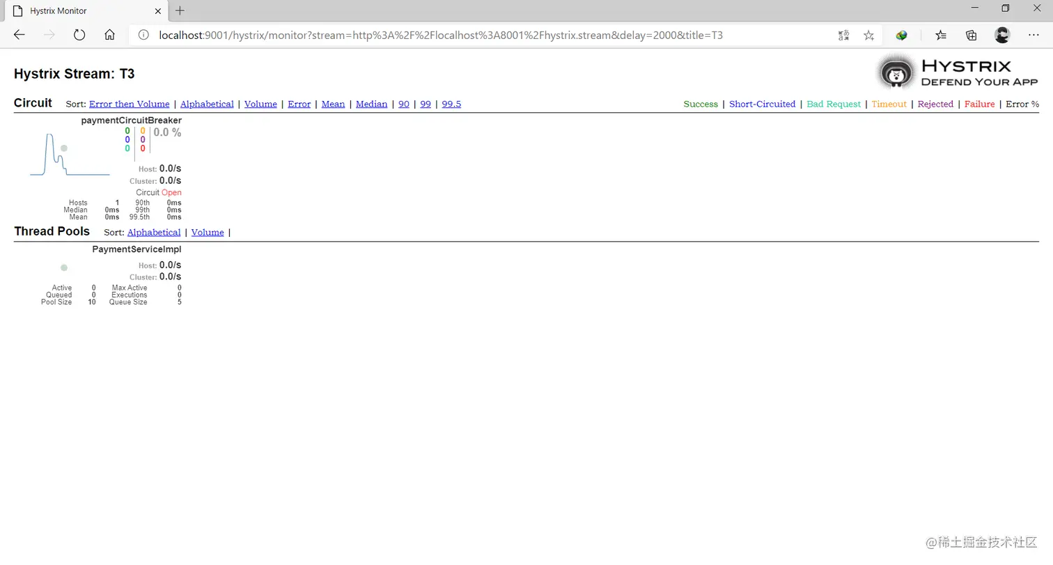Viewport: 1053px width, 565px height.
Task: Open the green globe extension icon
Action: pos(901,35)
